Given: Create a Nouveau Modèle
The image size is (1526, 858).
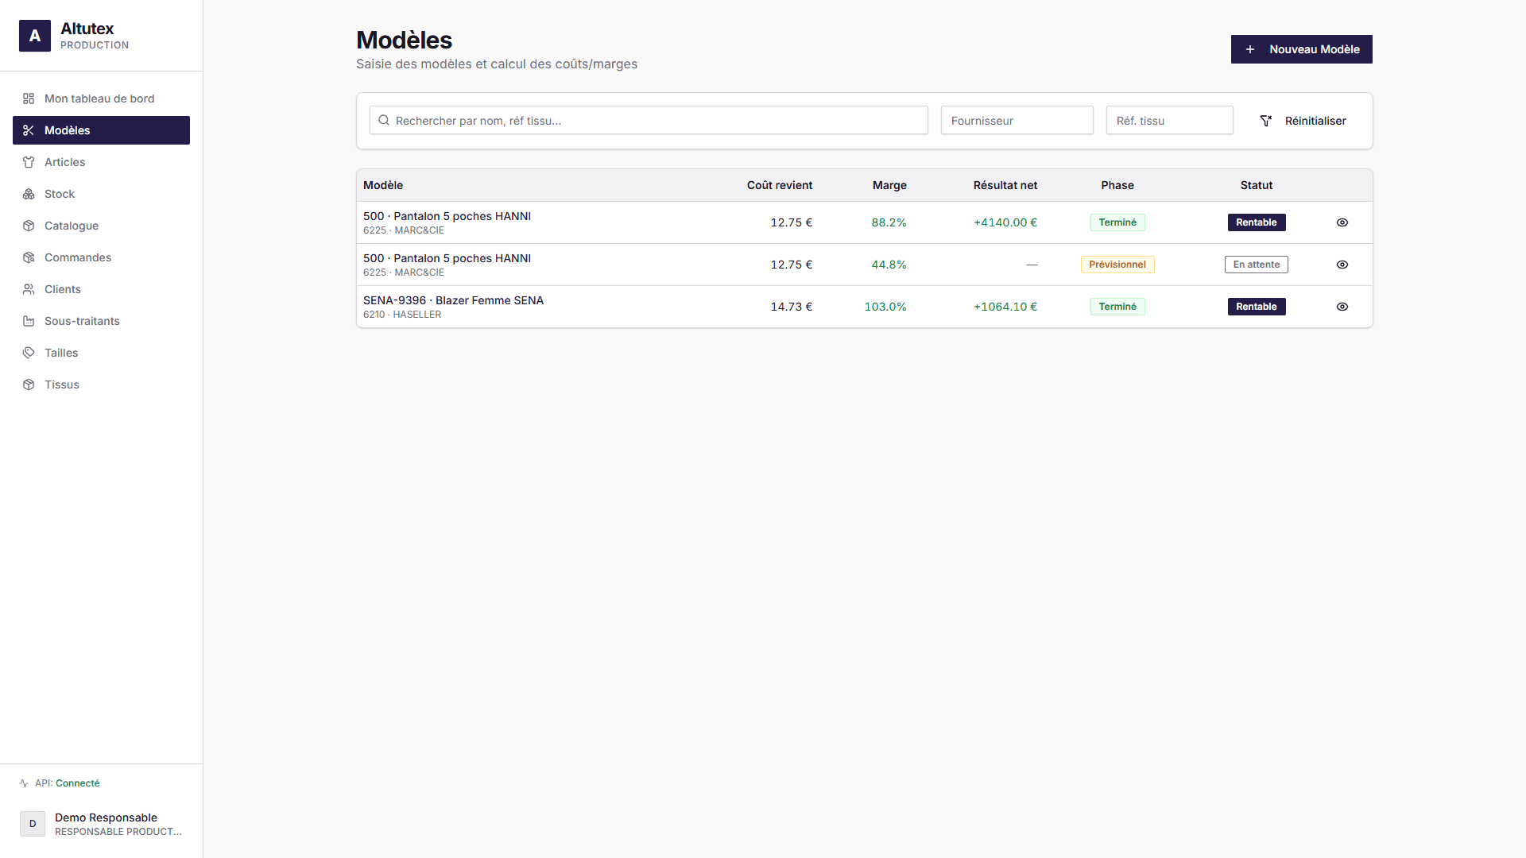Looking at the screenshot, I should click(x=1302, y=49).
